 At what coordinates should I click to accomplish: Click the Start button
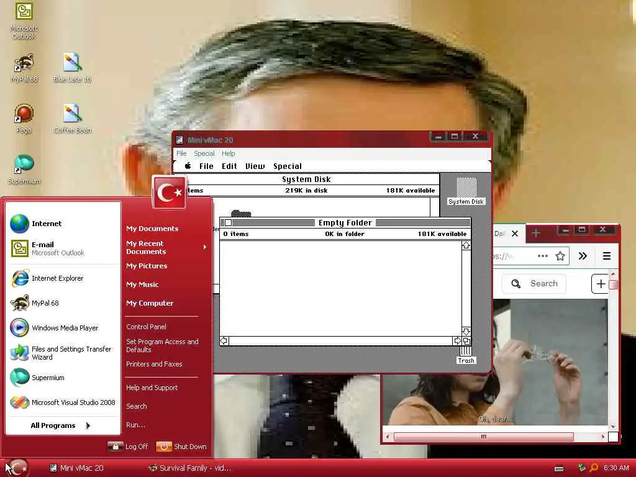tap(16, 468)
